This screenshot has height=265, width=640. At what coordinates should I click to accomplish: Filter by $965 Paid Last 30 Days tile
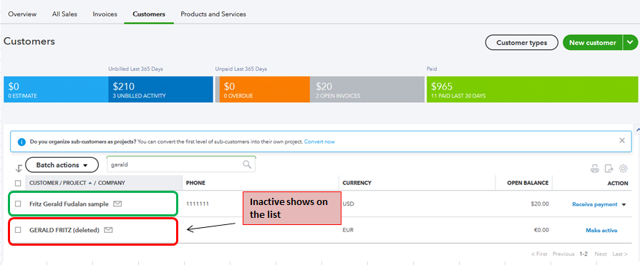click(532, 89)
